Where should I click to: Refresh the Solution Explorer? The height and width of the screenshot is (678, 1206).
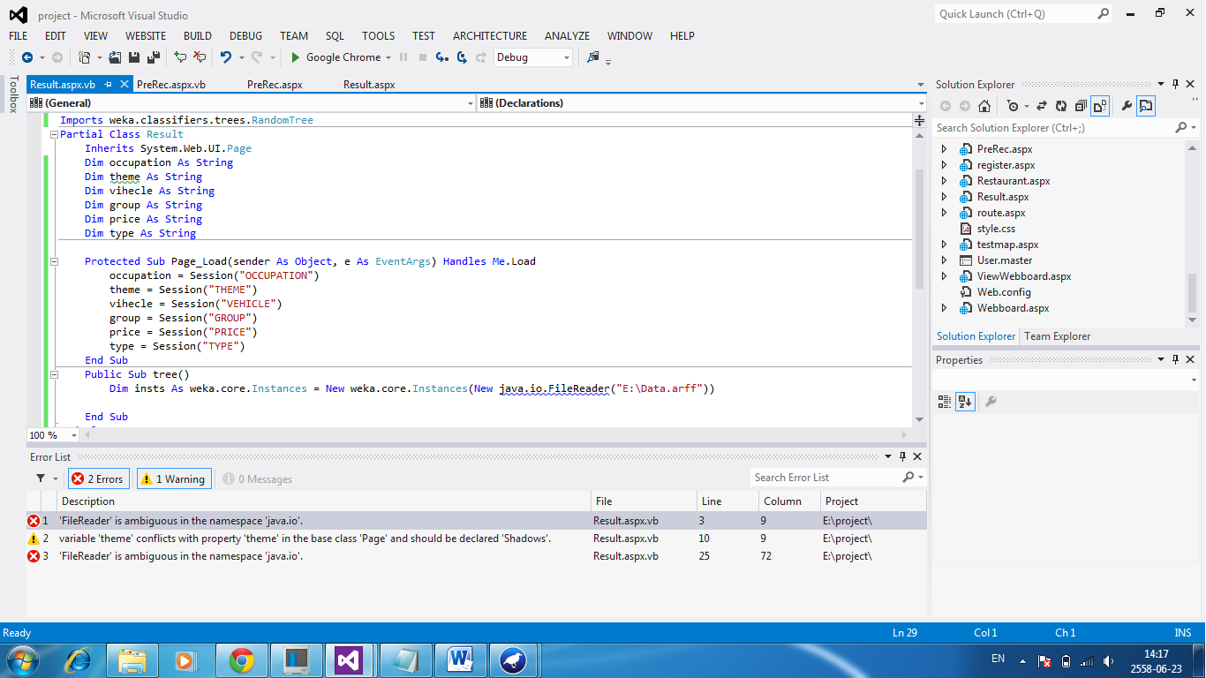pyautogui.click(x=1061, y=106)
